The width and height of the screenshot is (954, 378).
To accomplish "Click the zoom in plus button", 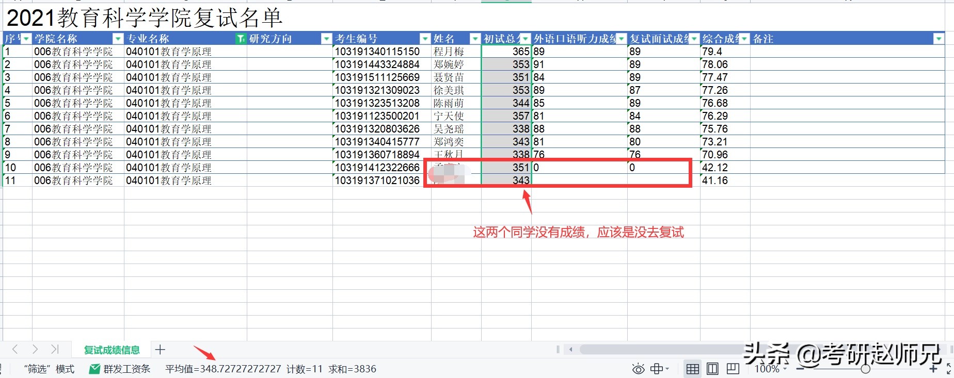I will point(933,369).
